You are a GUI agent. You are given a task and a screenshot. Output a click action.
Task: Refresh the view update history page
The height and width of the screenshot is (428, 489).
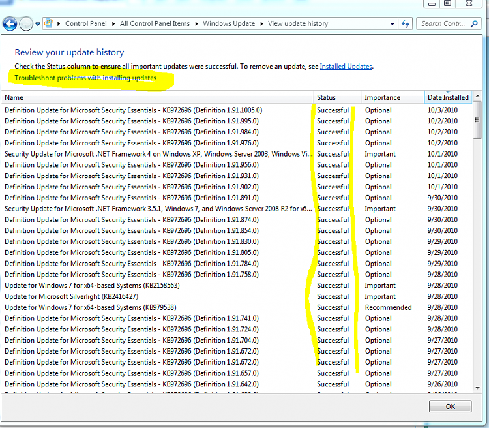coord(406,23)
